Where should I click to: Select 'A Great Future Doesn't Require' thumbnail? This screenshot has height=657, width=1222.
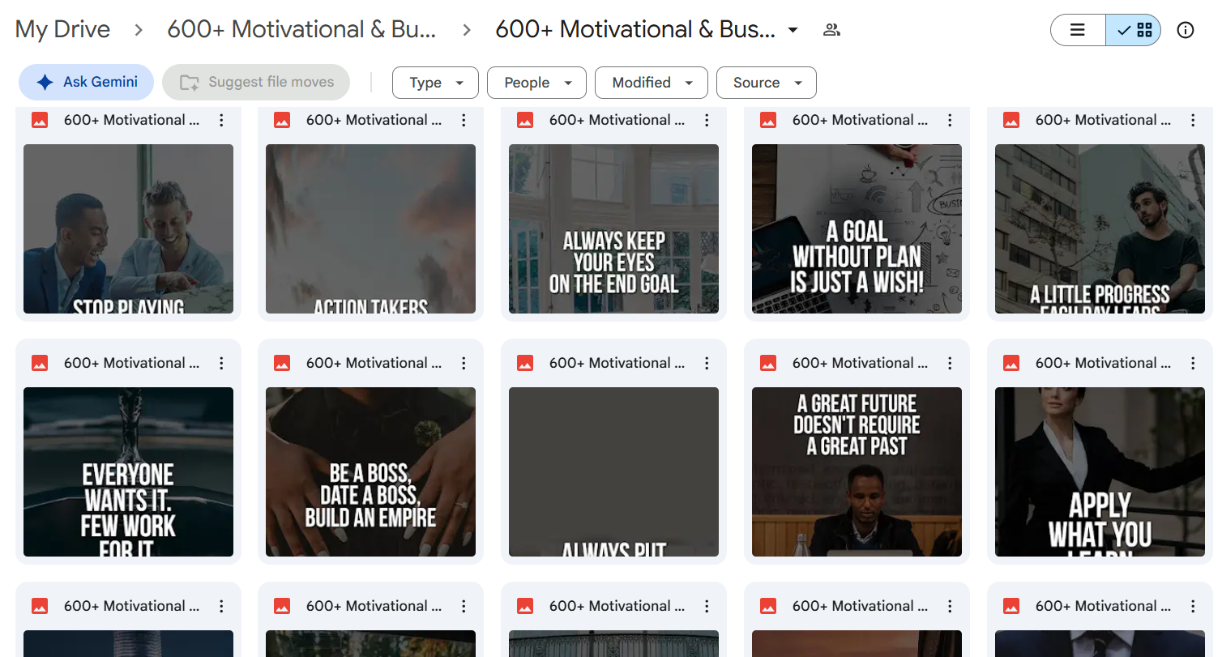point(857,472)
